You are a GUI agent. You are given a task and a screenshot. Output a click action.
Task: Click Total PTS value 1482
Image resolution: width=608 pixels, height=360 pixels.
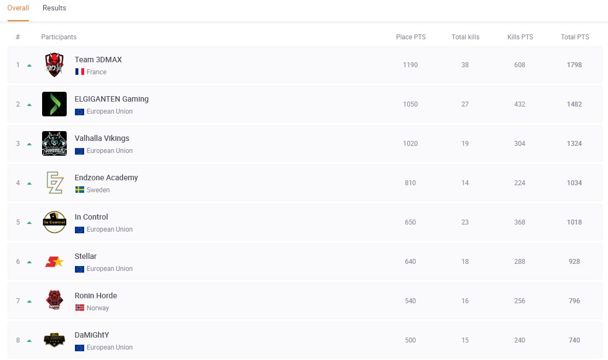pos(574,104)
